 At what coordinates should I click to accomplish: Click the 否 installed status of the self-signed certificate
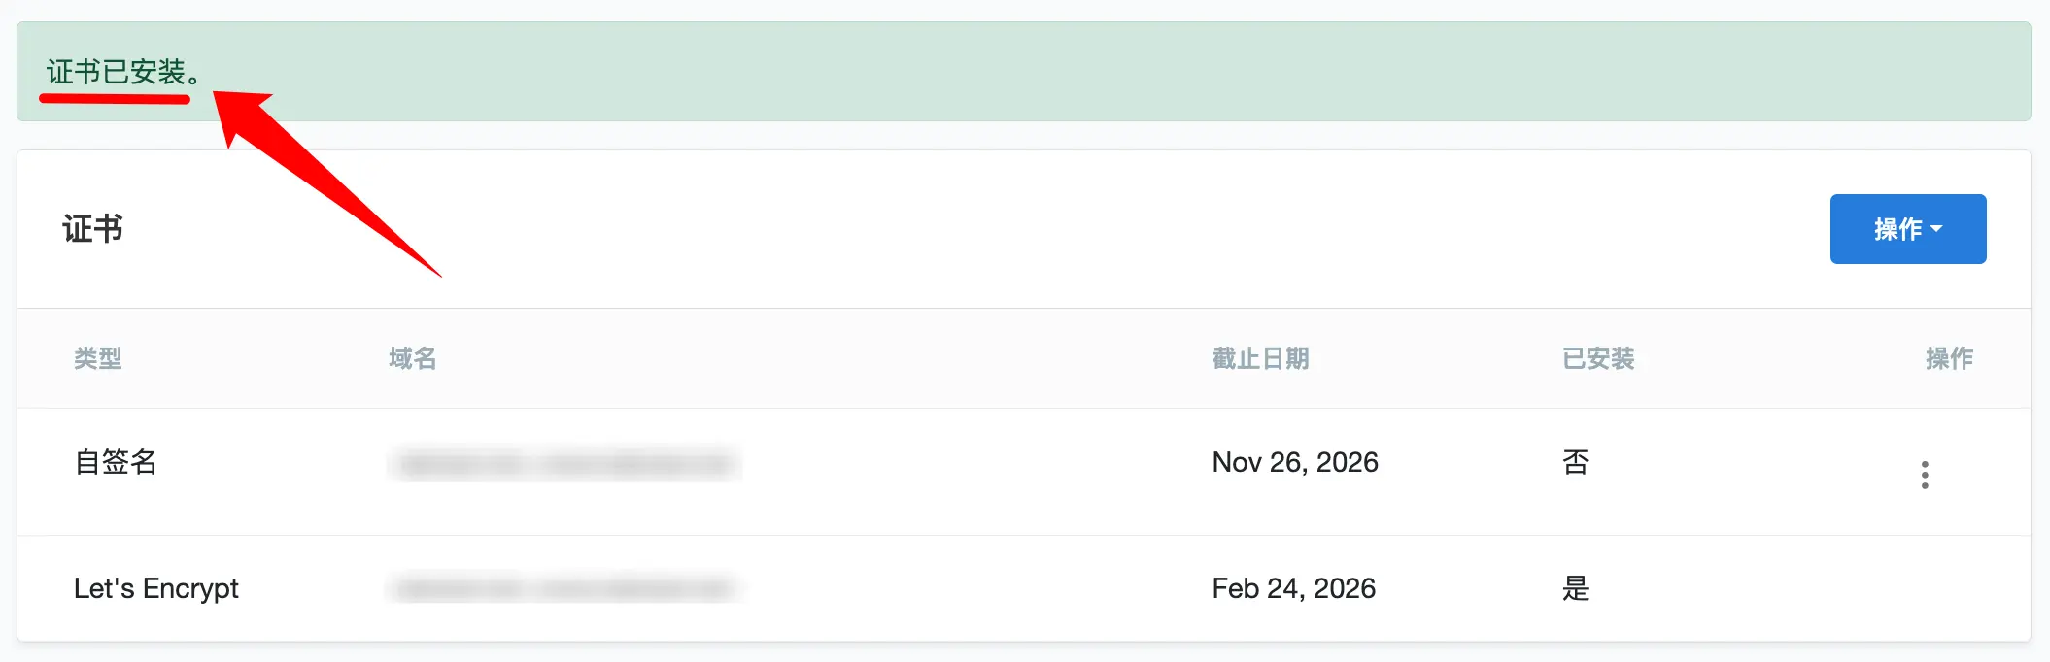pos(1575,463)
